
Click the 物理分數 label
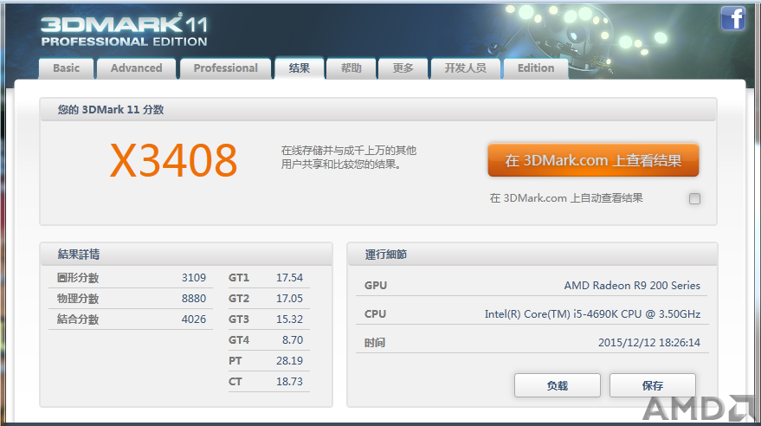click(78, 299)
